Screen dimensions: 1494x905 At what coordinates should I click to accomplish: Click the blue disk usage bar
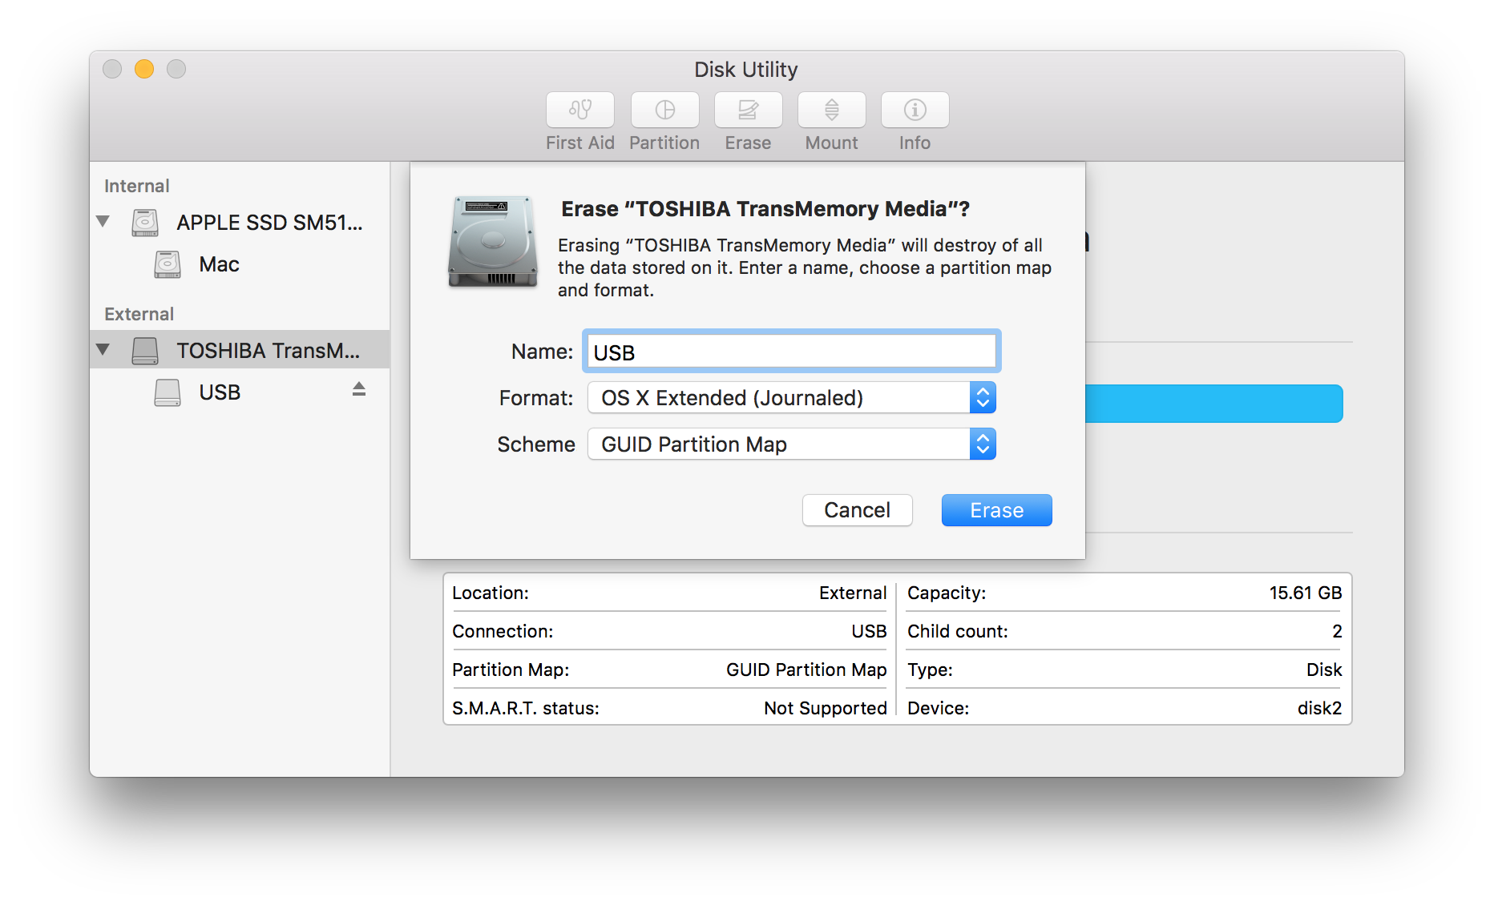(x=1213, y=404)
